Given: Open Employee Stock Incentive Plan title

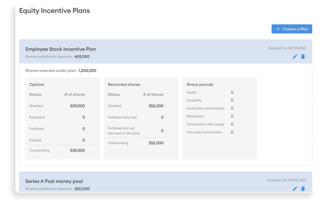Looking at the screenshot, I should (61, 49).
